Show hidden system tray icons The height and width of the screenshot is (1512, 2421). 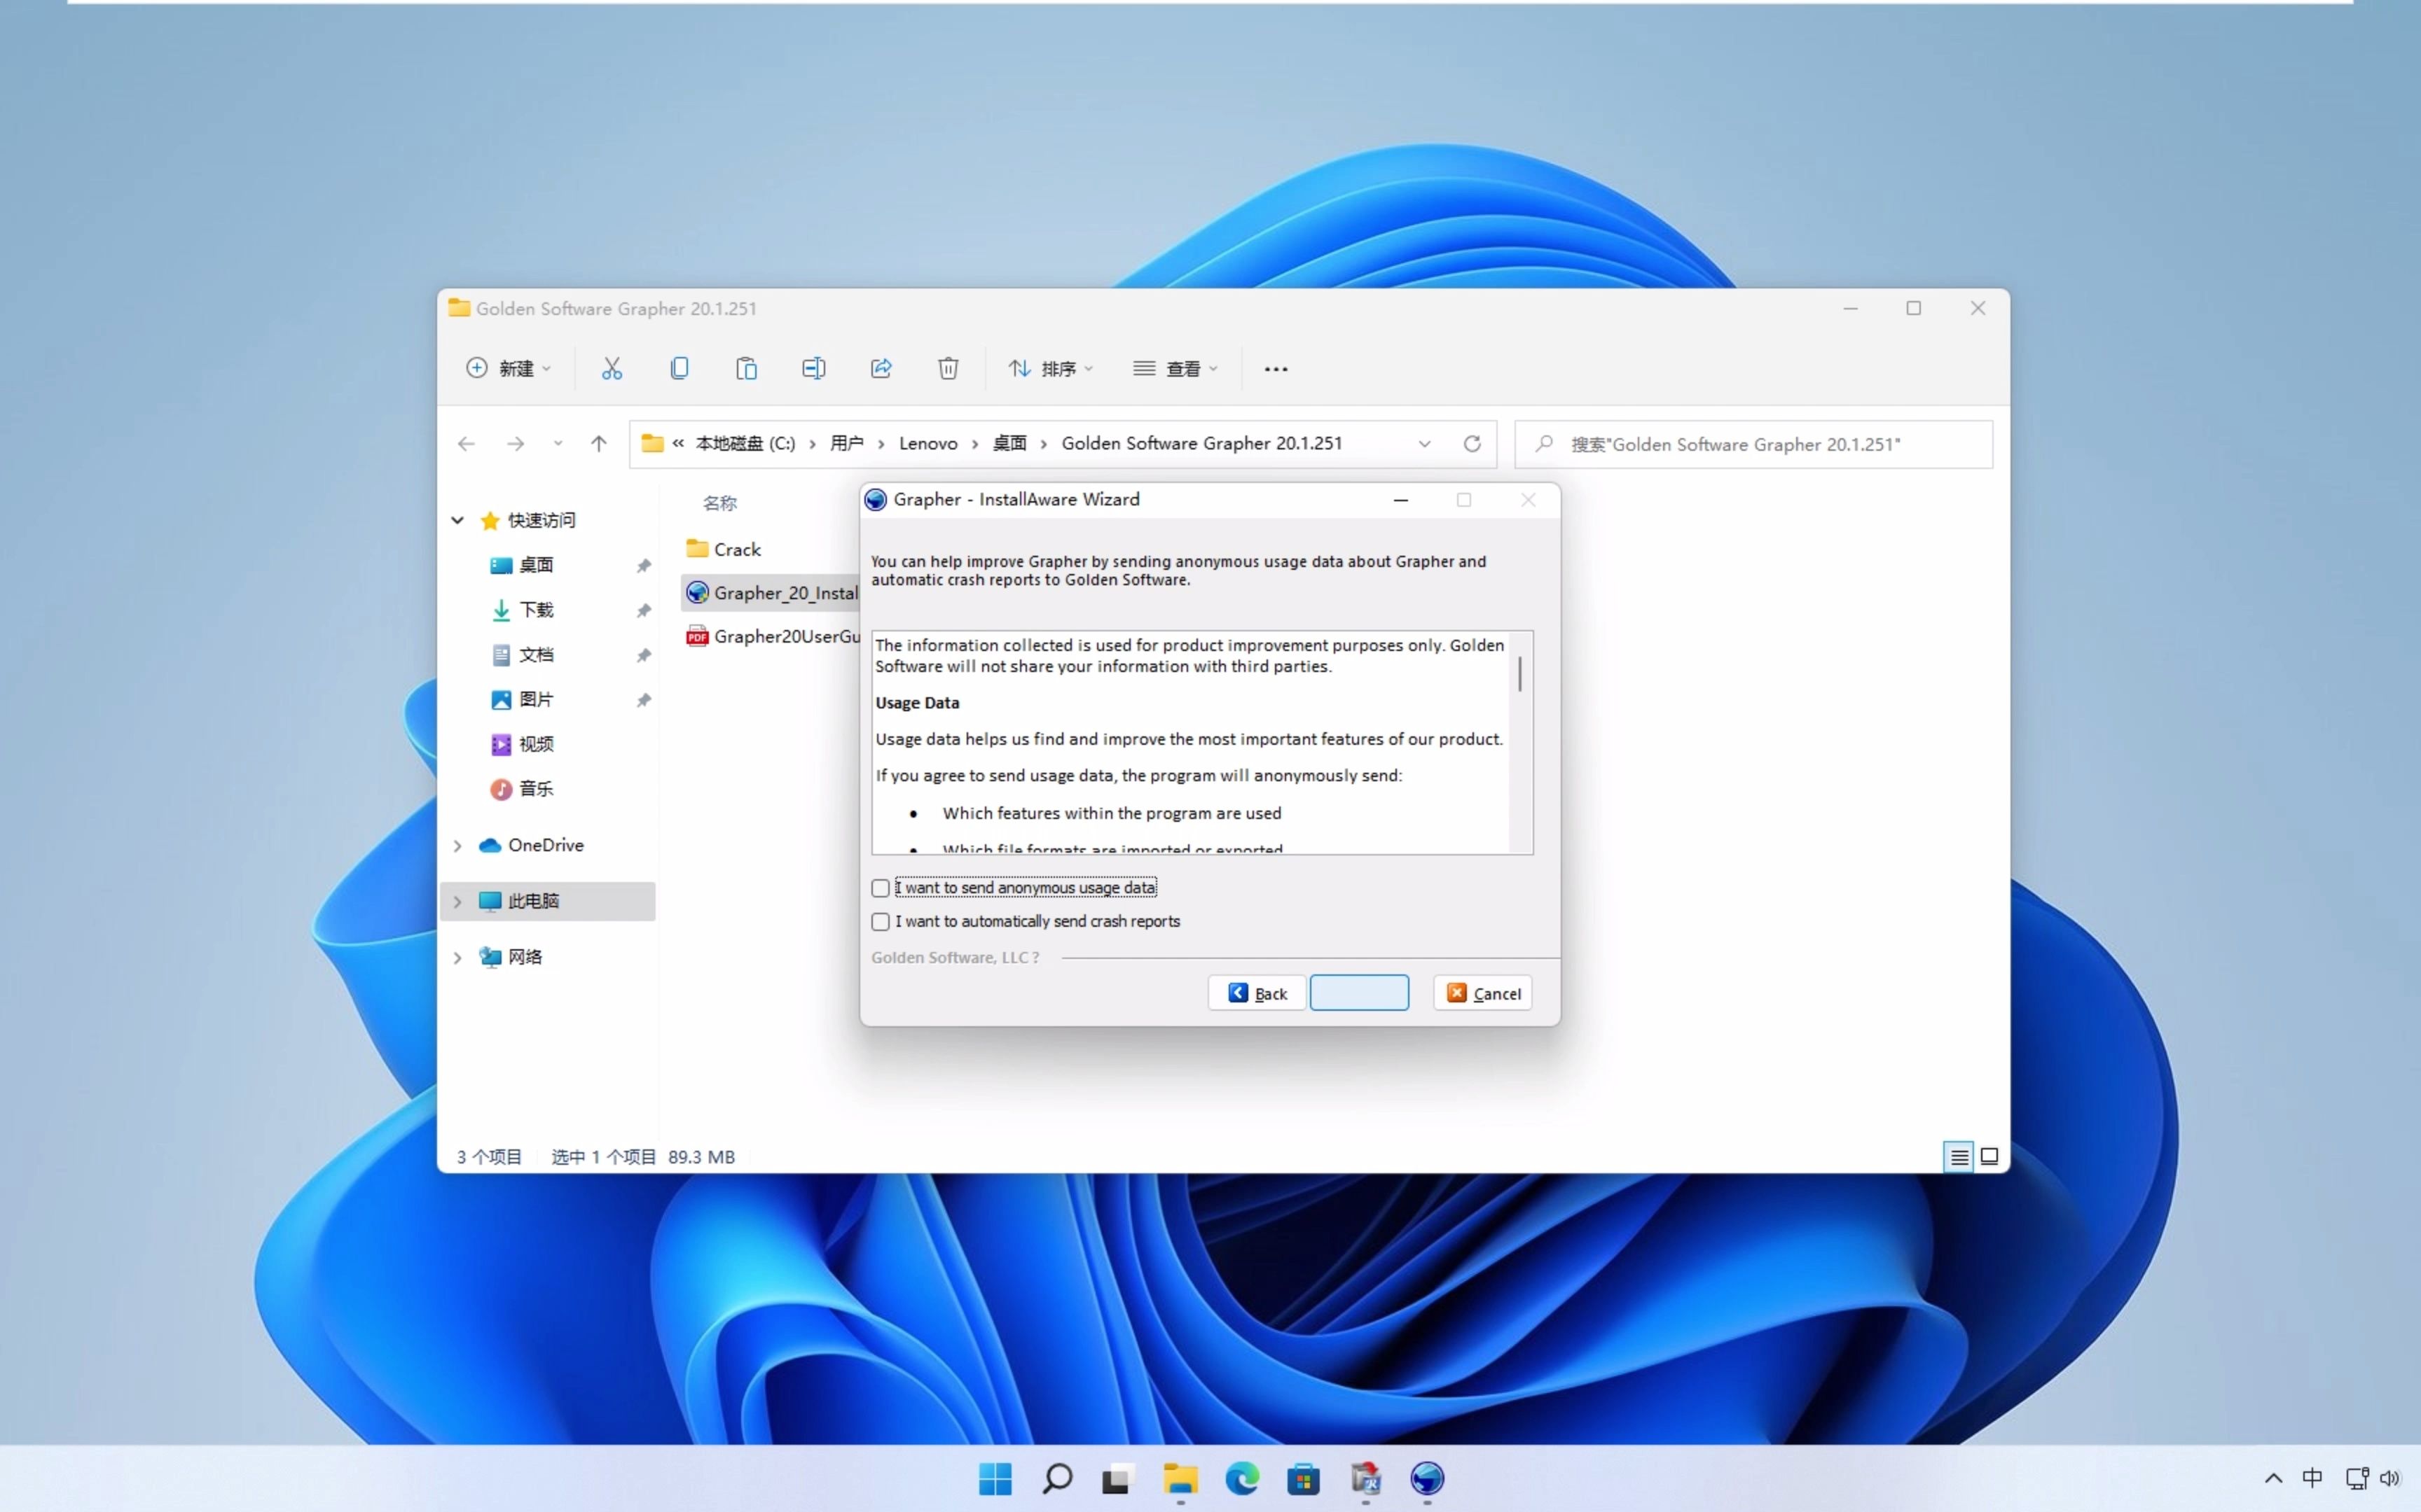[2273, 1478]
